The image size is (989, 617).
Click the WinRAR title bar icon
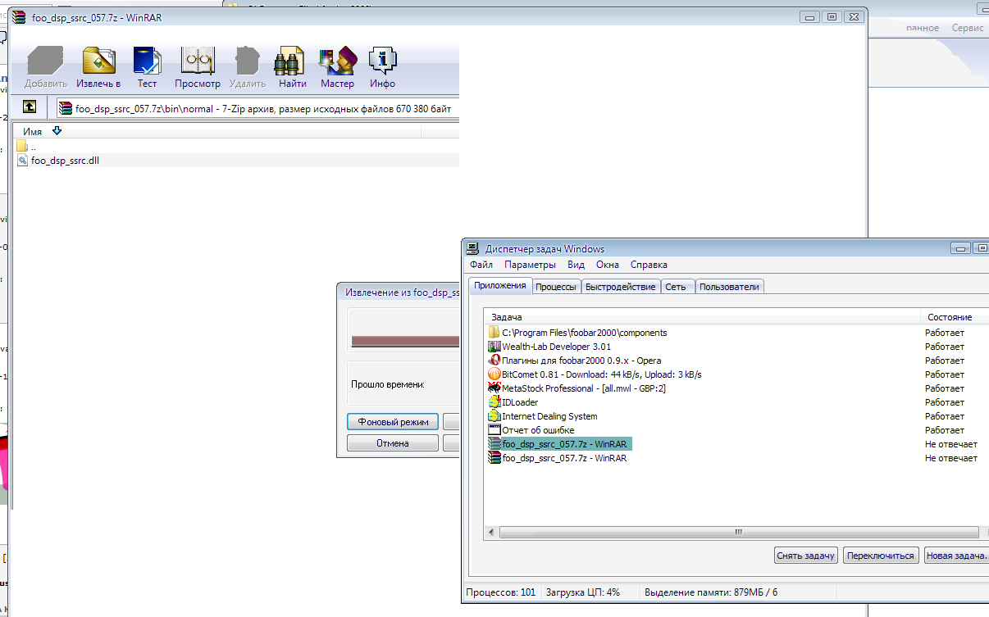point(18,16)
